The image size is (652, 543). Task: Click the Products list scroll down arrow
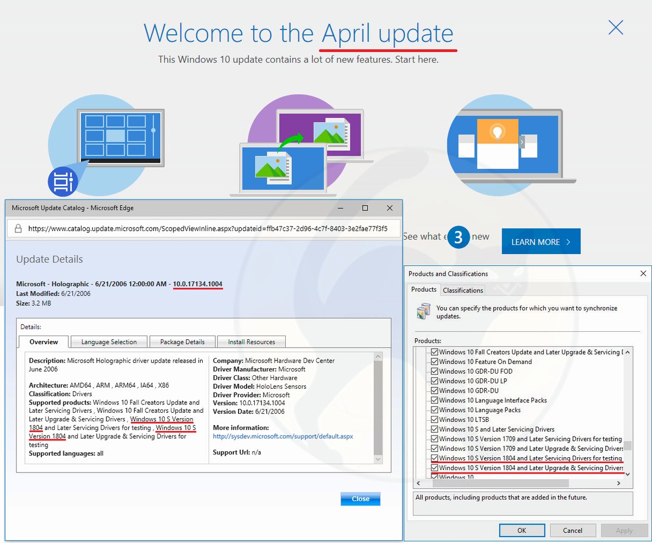[628, 474]
